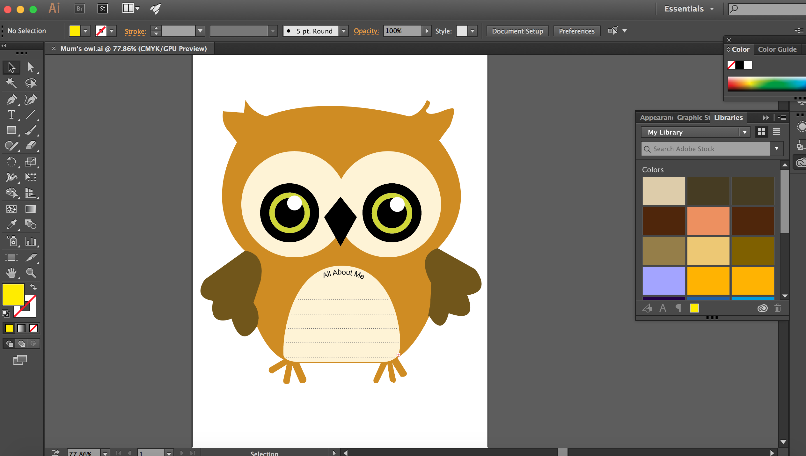Viewport: 806px width, 456px height.
Task: Click the Document Setup button
Action: pos(517,31)
